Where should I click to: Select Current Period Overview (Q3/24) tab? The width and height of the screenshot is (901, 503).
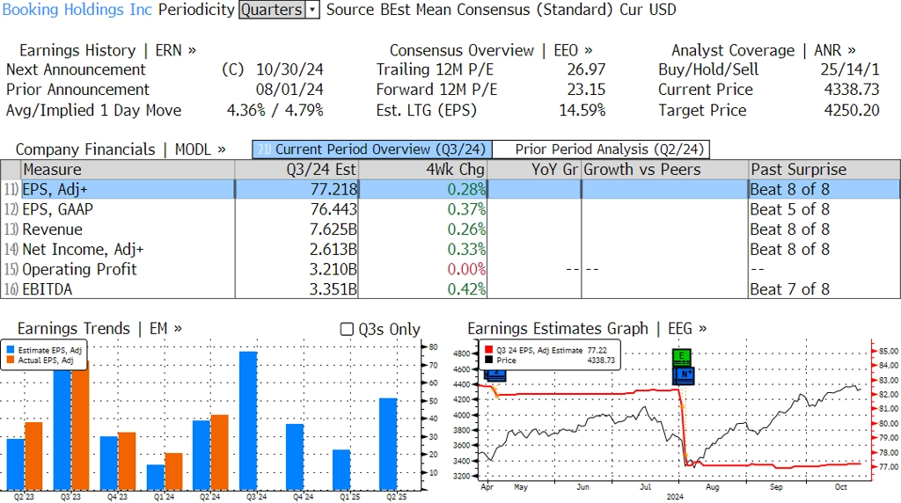(372, 149)
